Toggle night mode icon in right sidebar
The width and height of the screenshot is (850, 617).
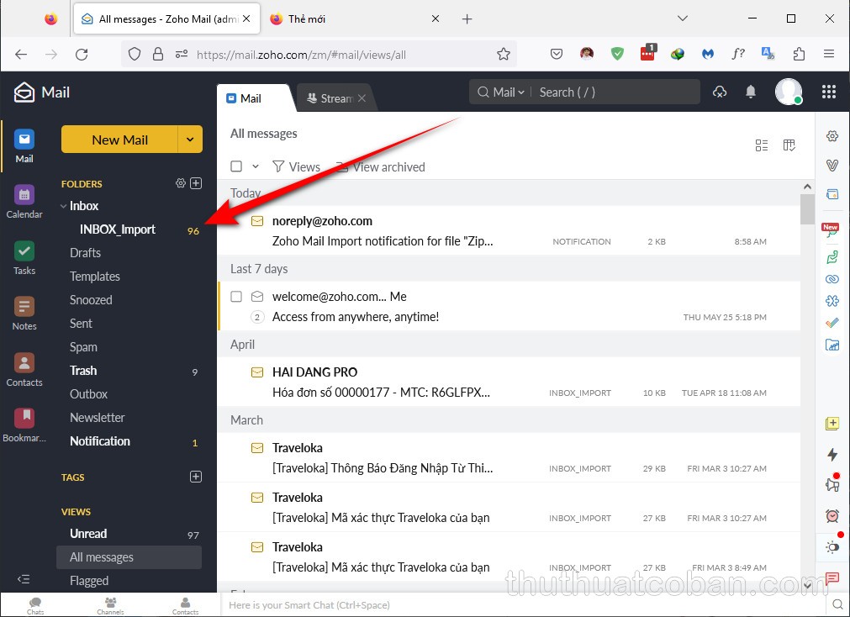(x=832, y=547)
